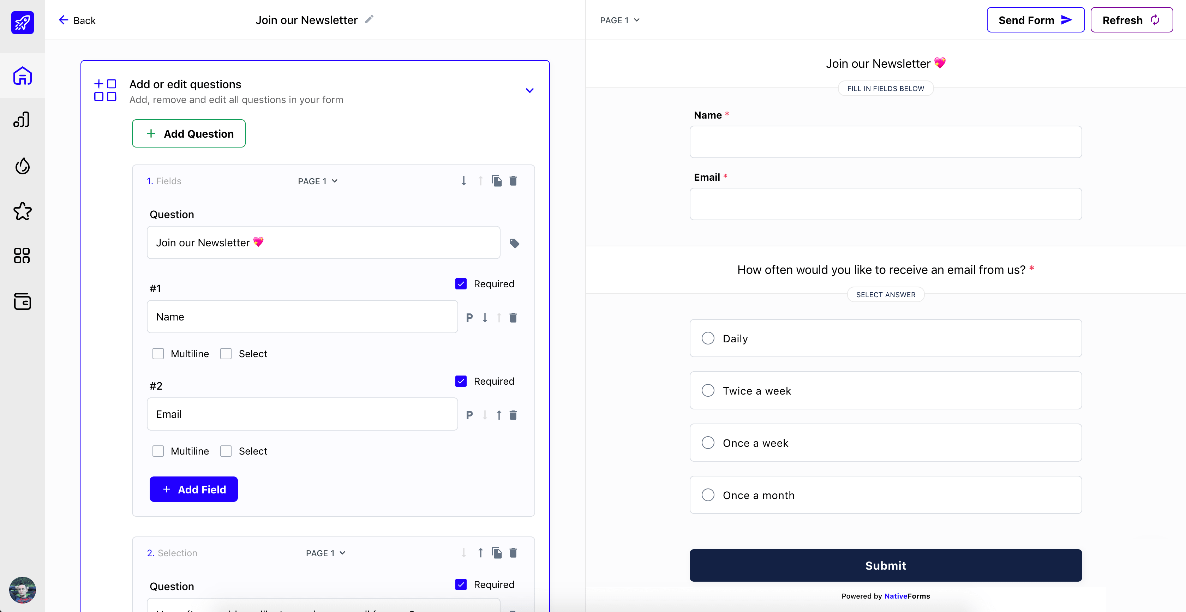Select the Once a week radio button

point(708,443)
